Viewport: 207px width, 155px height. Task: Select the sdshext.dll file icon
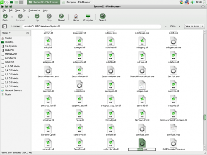pyautogui.click(x=173, y=56)
